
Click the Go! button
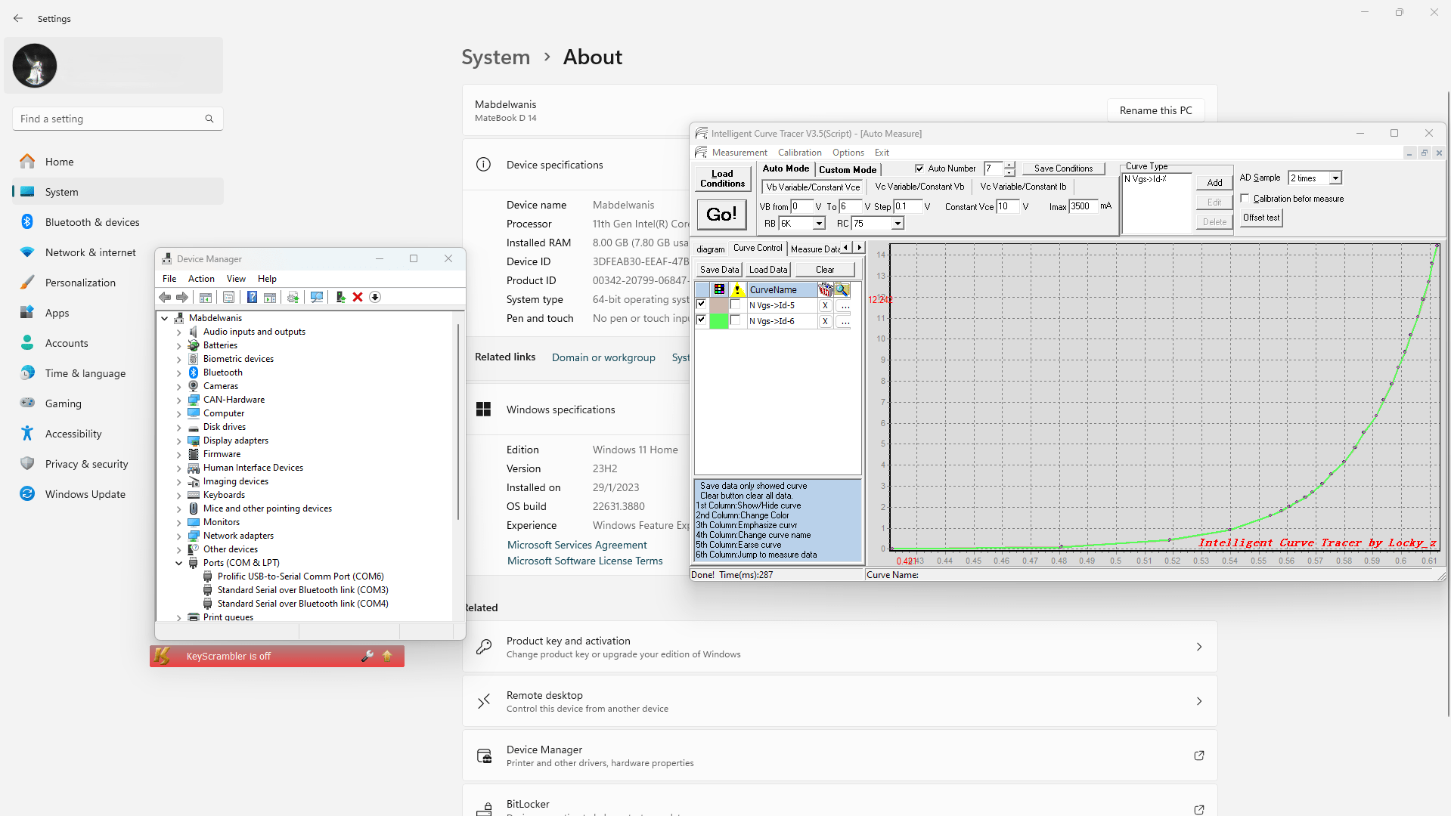(721, 215)
